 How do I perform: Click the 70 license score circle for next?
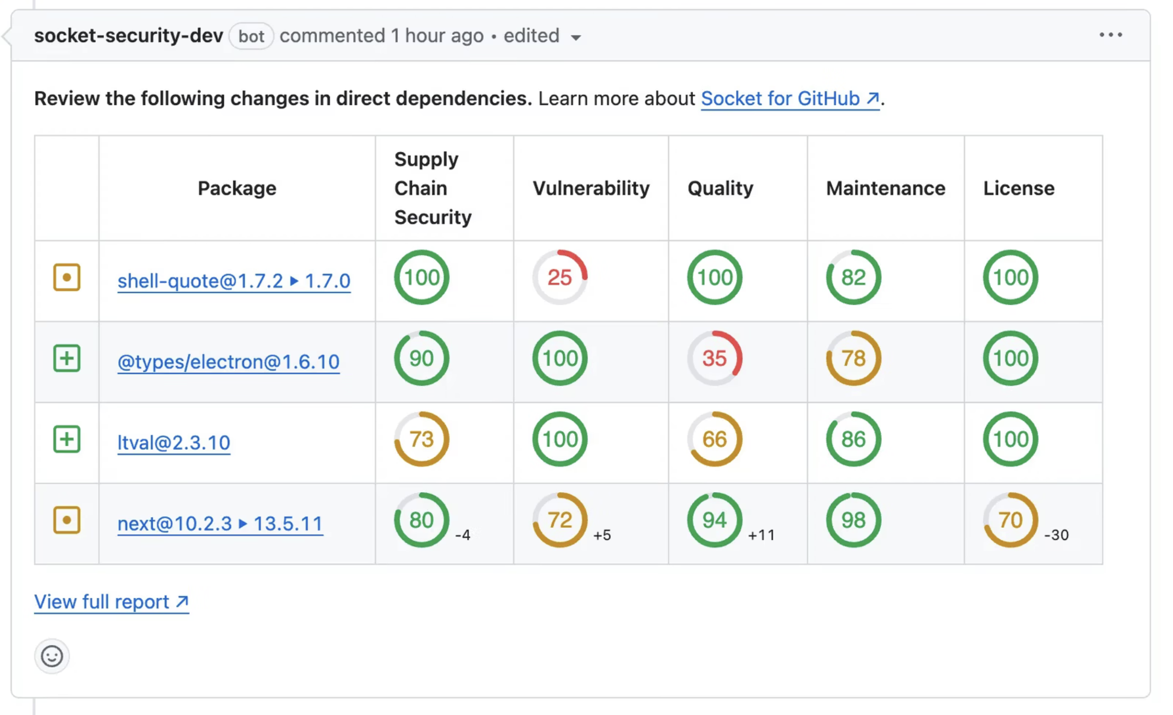point(1010,520)
